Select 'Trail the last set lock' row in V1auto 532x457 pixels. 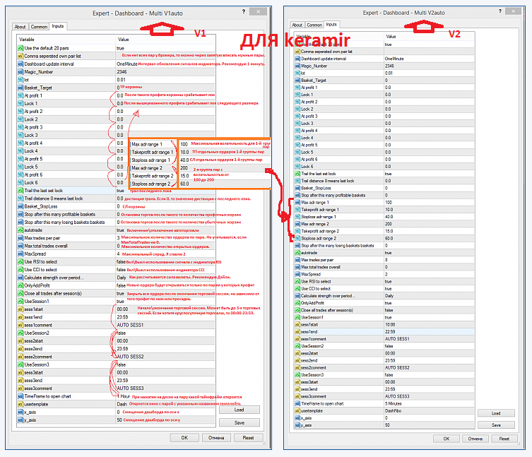pyautogui.click(x=116, y=191)
